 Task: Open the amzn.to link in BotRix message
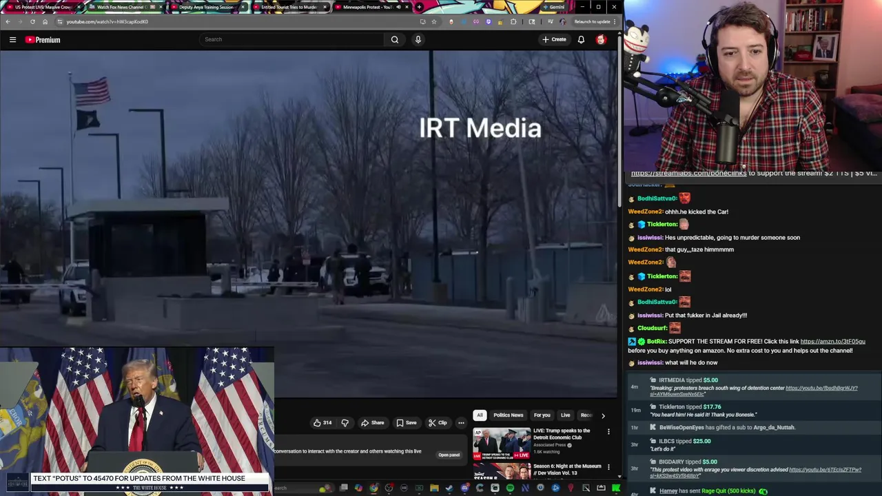point(832,342)
